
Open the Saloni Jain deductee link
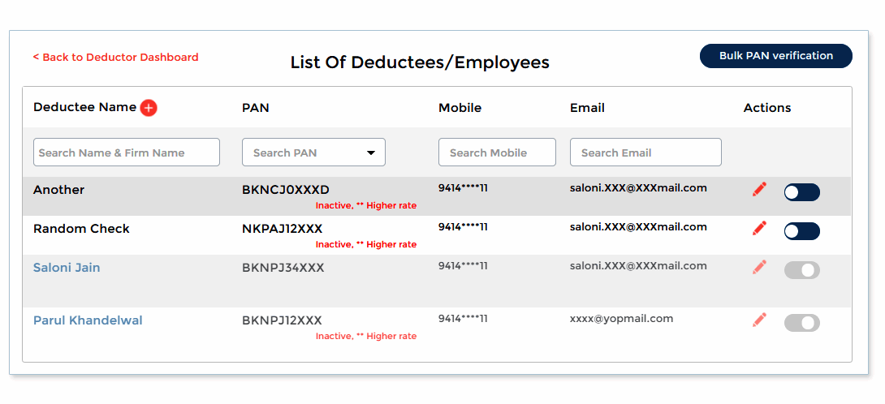click(67, 268)
